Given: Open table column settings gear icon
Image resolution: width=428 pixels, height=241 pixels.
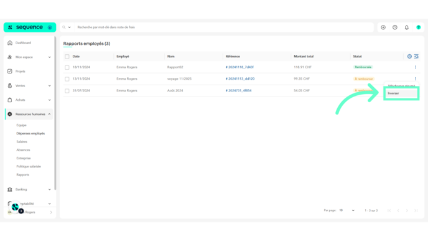Looking at the screenshot, I should pos(409,56).
